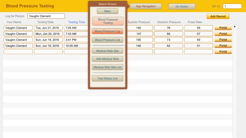This screenshot has height=138, width=246.
Task: Select name field in Tue, Jun 21 row
Action: 18,28
